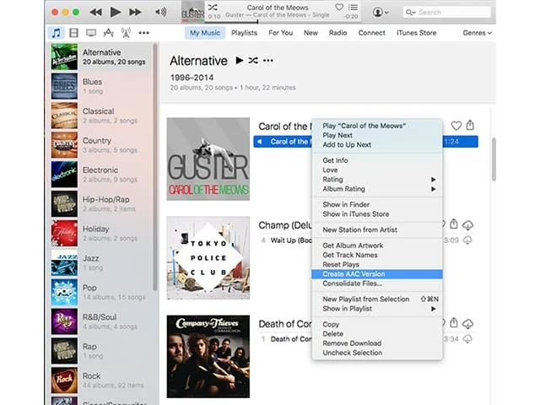
Task: Select the Radio tab
Action: click(337, 33)
